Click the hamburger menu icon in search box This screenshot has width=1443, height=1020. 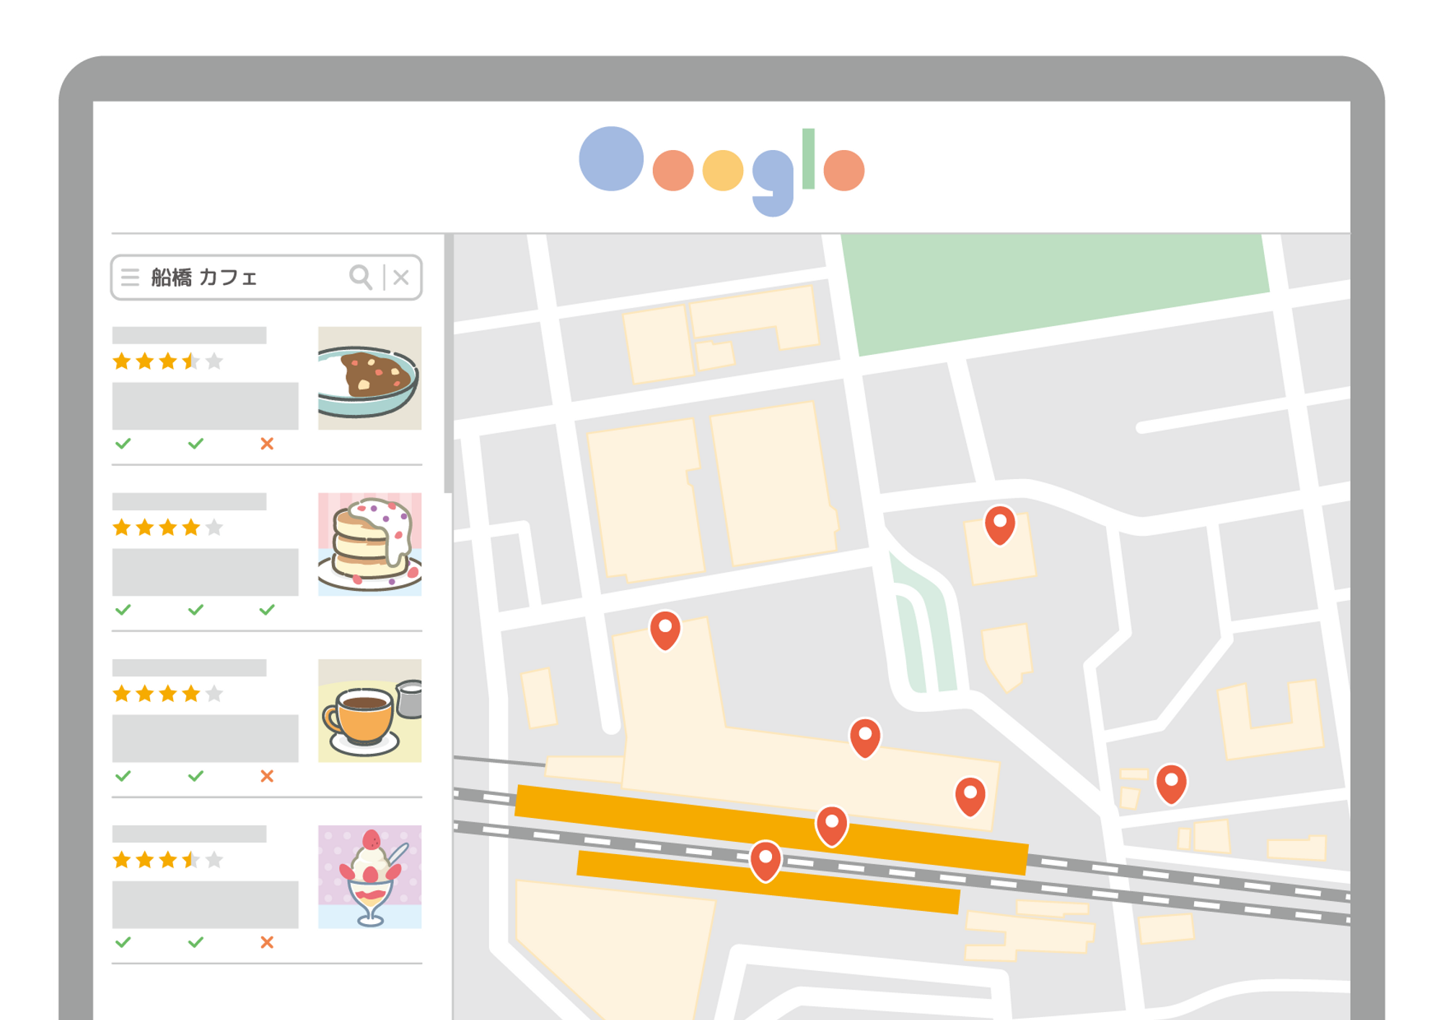[x=130, y=277]
